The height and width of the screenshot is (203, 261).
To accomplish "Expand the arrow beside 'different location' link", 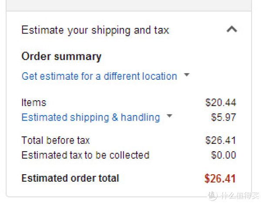I will (x=187, y=74).
